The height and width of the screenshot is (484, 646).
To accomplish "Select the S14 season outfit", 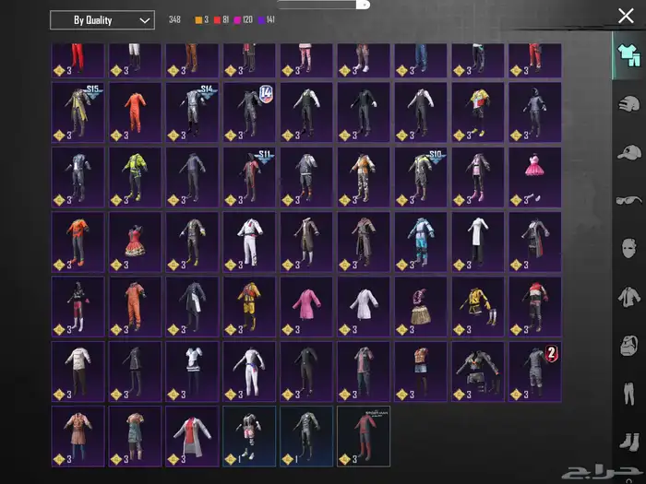I will click(x=192, y=112).
